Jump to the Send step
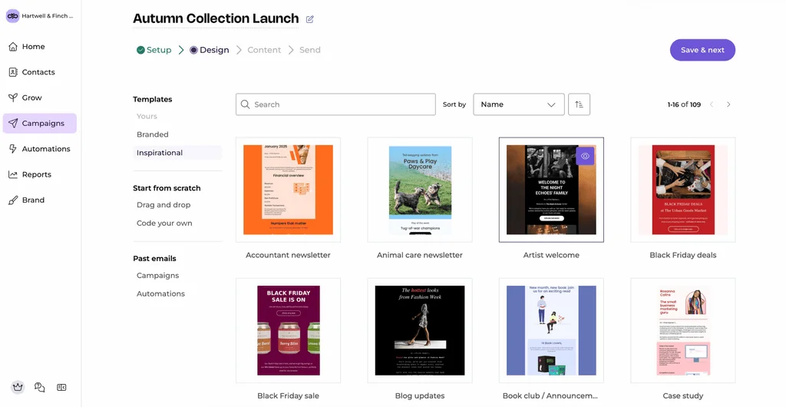This screenshot has width=786, height=407. point(310,50)
